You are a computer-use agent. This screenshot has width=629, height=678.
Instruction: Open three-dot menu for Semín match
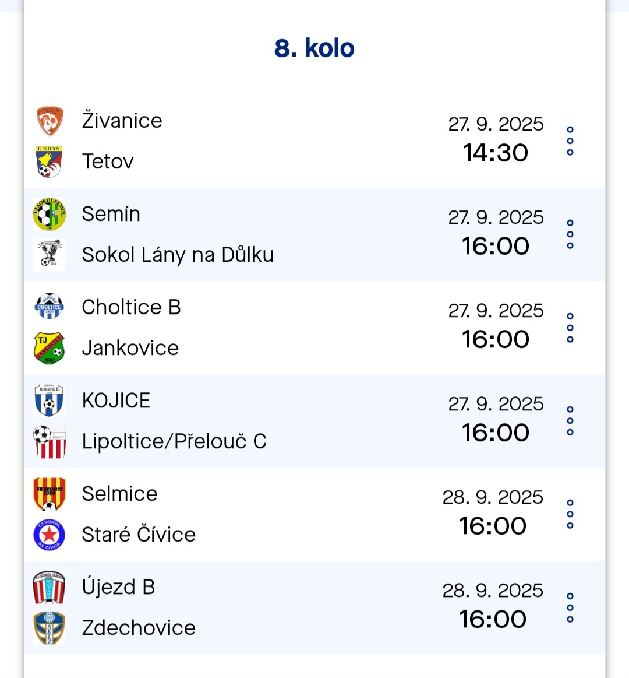coord(570,234)
